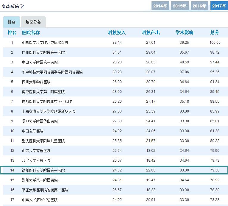The width and height of the screenshot is (228, 206).
Task: Click total score 79.38
Action: coord(215,170)
